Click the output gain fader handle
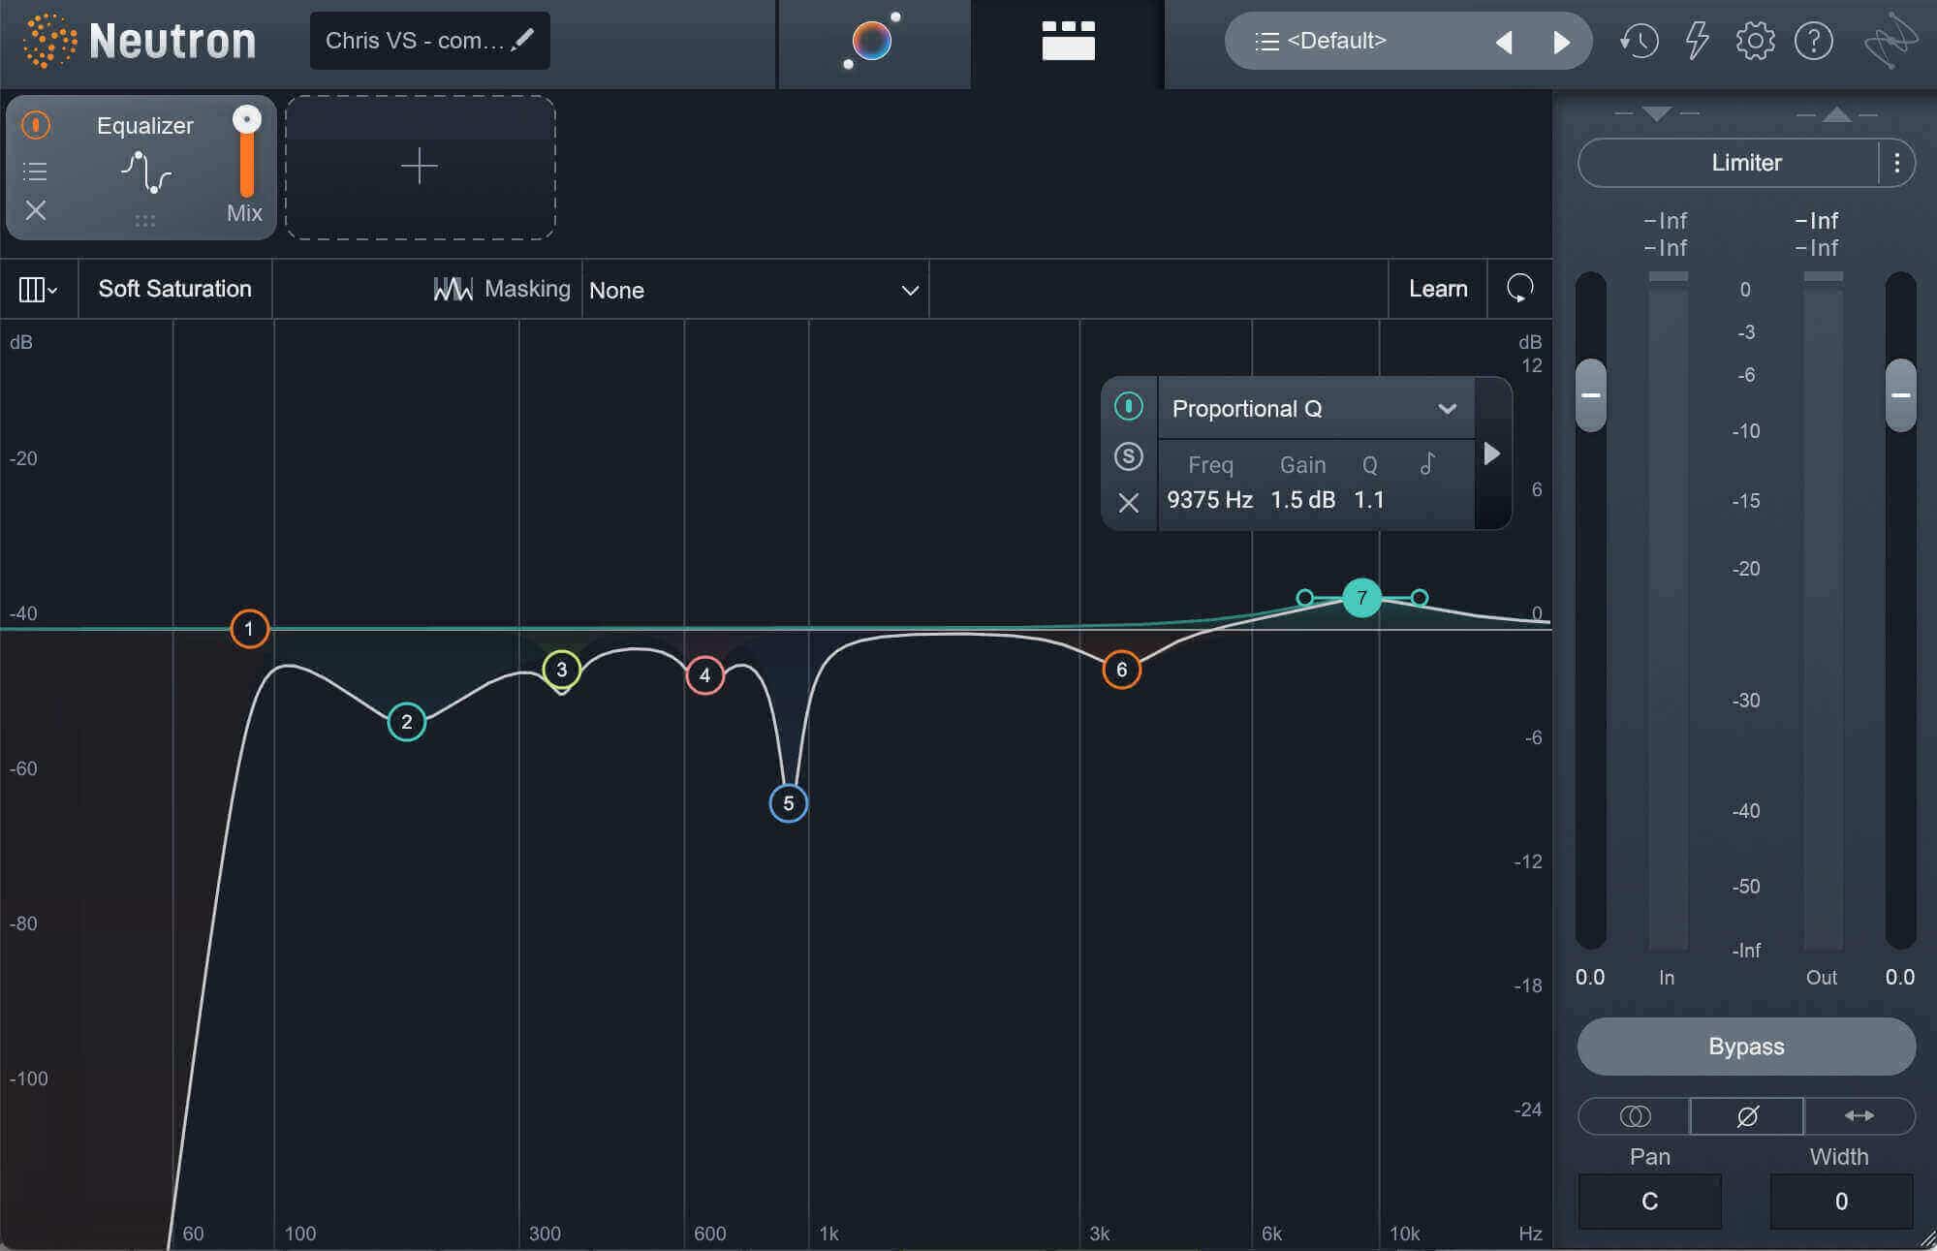 1900,394
